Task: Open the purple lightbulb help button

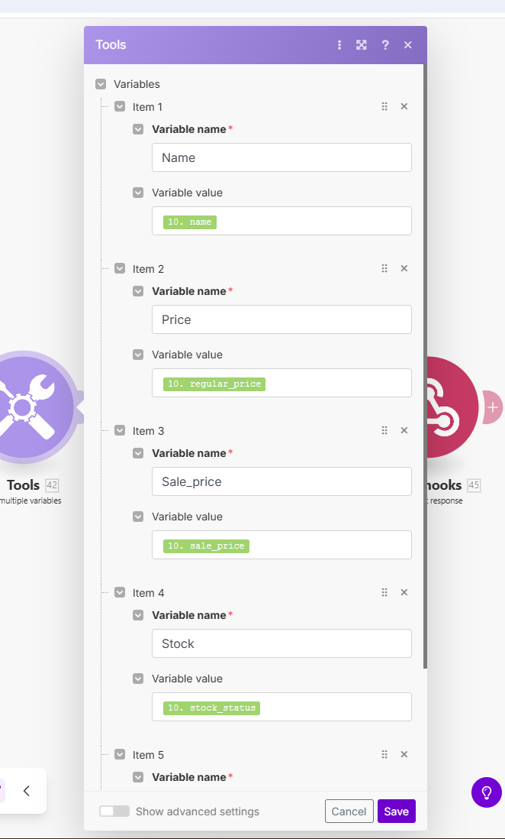Action: coord(487,792)
